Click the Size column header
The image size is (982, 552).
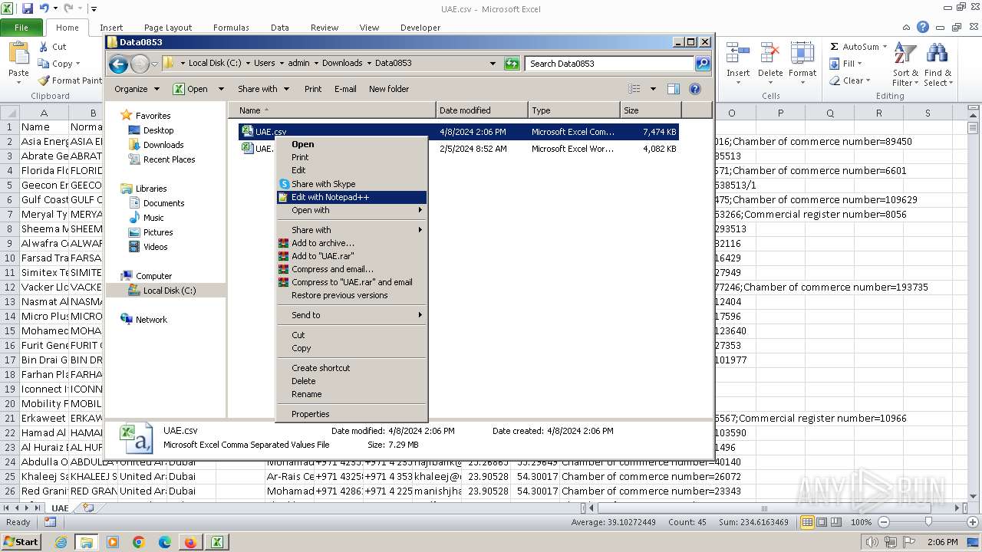[x=650, y=110]
